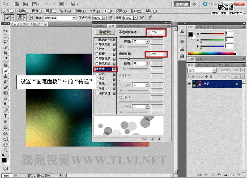Switch to the 色板 tab

[200, 27]
